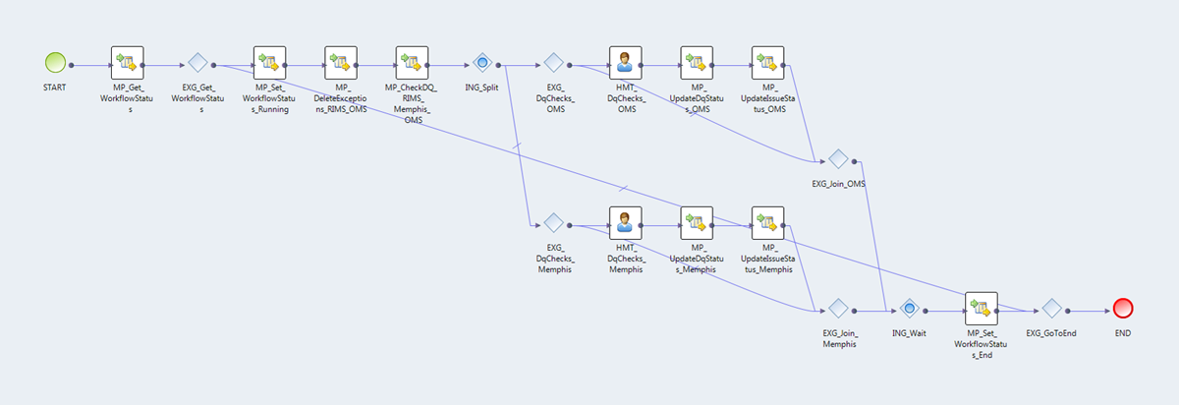
Task: Click the EXG_DqChecks_Memphis gateway diamond
Action: [x=553, y=222]
